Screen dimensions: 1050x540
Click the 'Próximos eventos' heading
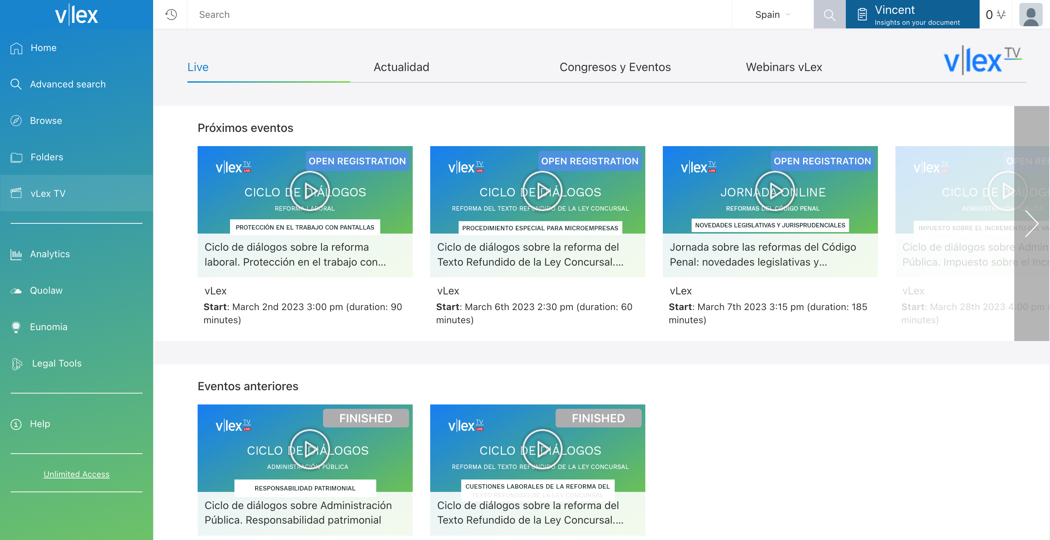(245, 128)
